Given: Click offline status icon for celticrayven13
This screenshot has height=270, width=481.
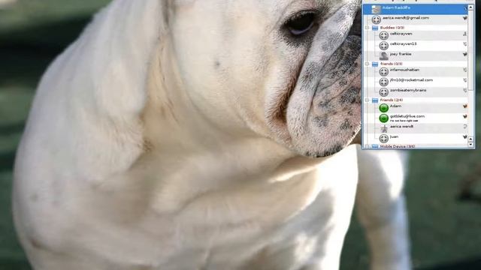Looking at the screenshot, I should point(383,46).
